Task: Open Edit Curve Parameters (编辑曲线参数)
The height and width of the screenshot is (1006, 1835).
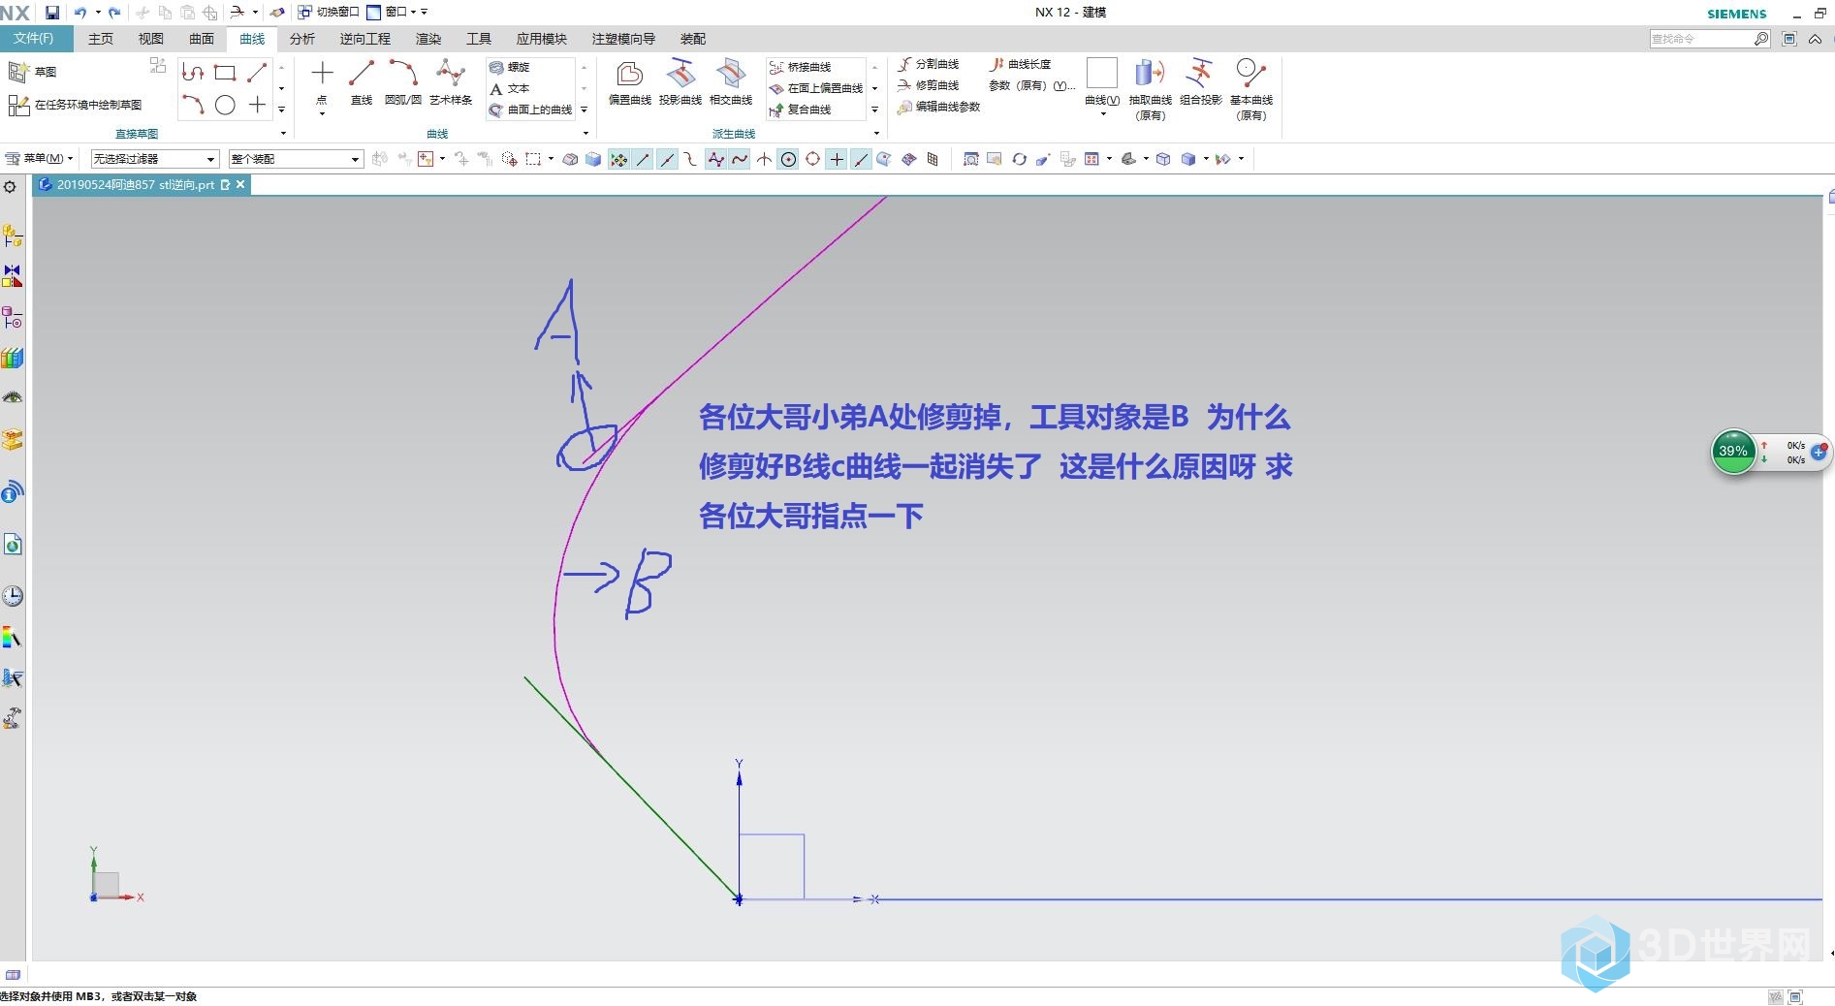Action: click(939, 107)
